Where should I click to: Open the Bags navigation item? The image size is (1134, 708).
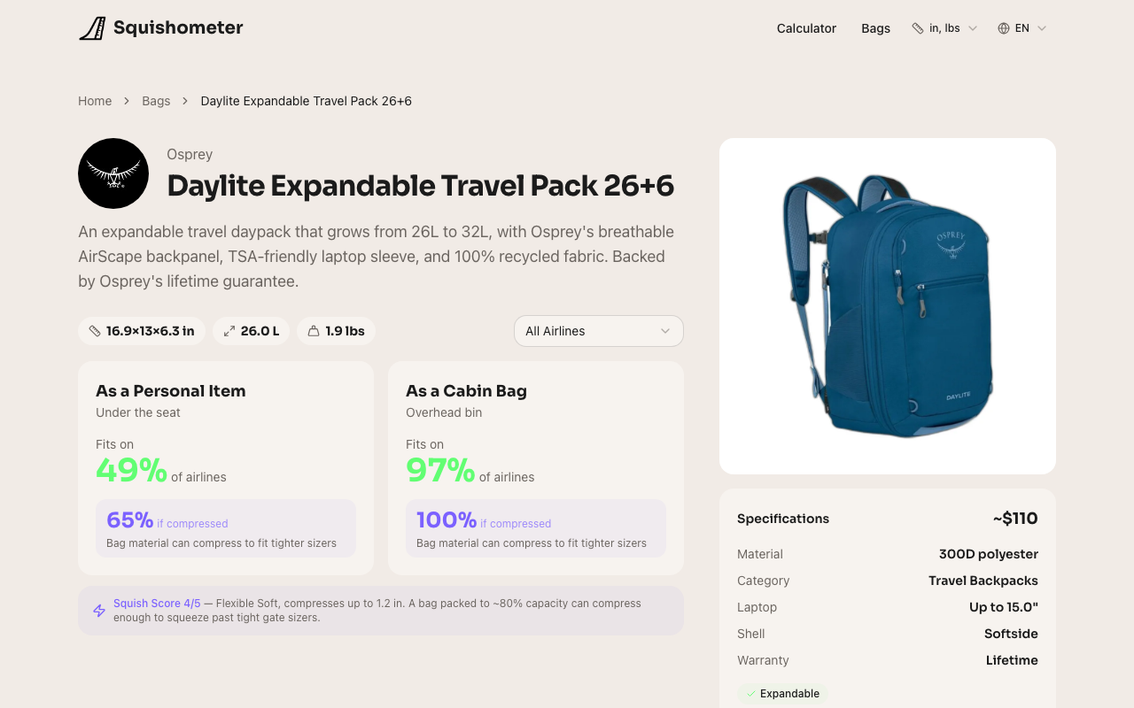click(x=875, y=28)
